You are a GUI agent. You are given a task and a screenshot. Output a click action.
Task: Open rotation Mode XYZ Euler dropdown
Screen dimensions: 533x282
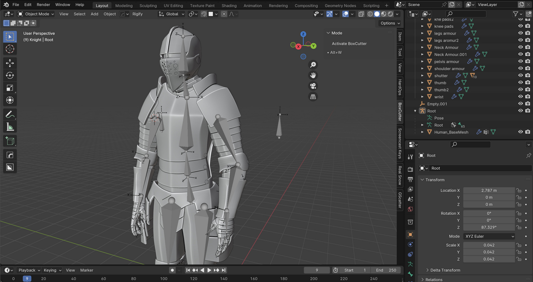pyautogui.click(x=489, y=236)
